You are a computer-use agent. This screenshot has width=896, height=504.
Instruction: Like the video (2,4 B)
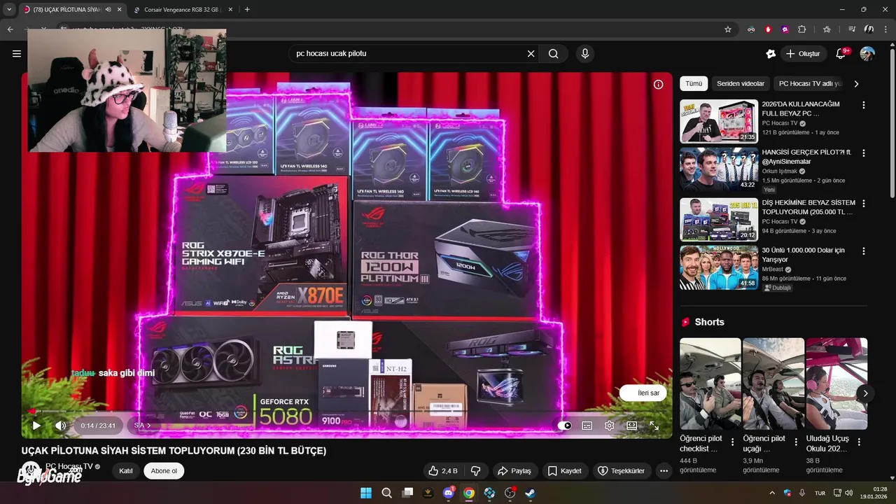442,470
